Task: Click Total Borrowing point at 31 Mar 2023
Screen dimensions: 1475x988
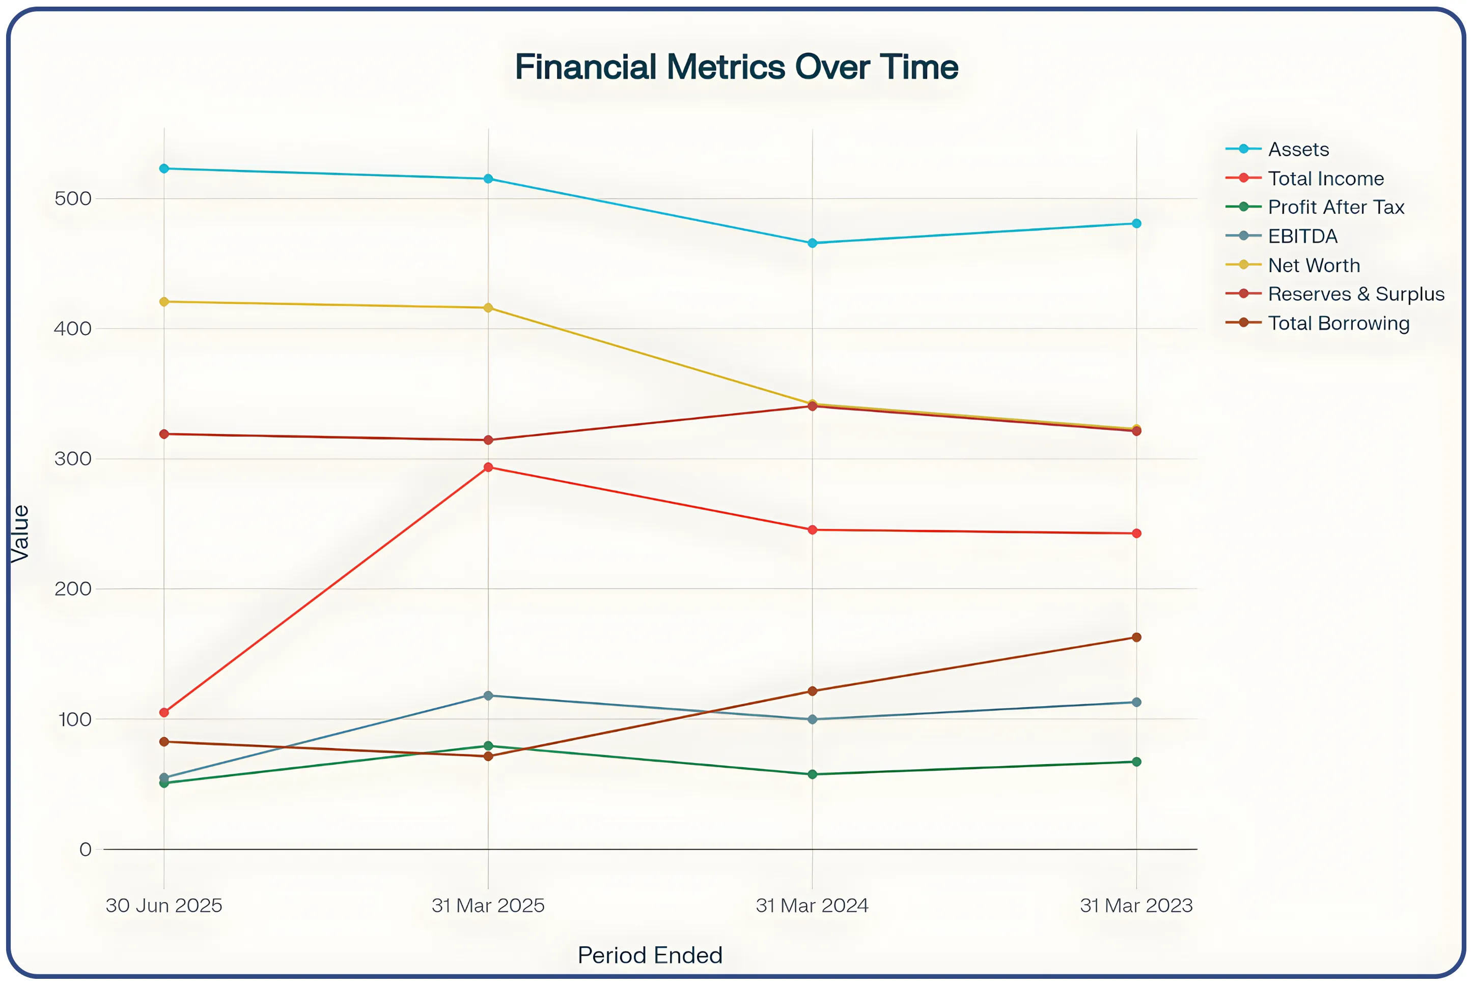Action: pyautogui.click(x=1136, y=637)
